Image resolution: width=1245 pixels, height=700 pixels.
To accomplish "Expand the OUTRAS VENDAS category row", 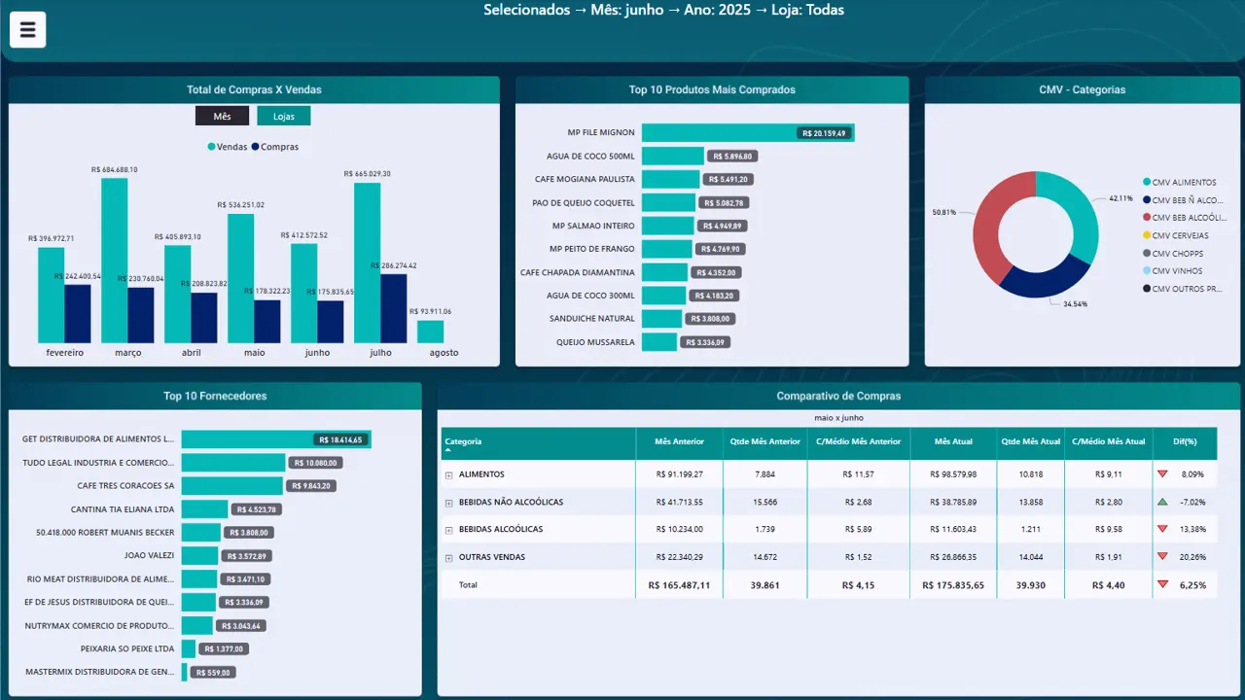I will tap(448, 558).
